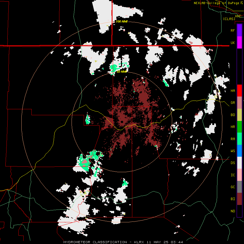Click the dusty pink GR legend swatch
Image resolution: width=244 pixels, height=244 pixels.
point(239,103)
